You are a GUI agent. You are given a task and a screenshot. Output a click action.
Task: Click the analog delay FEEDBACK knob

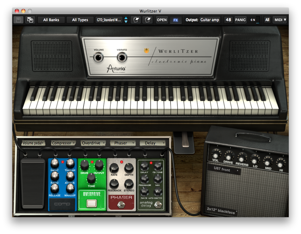point(144,180)
